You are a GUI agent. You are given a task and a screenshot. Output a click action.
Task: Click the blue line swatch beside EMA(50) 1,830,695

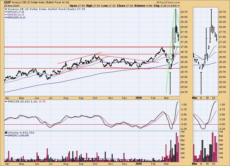coord(6,136)
